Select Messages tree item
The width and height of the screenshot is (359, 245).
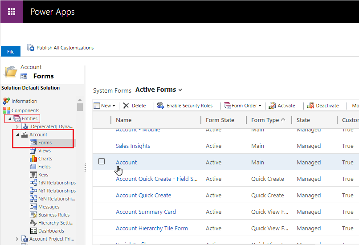point(49,207)
